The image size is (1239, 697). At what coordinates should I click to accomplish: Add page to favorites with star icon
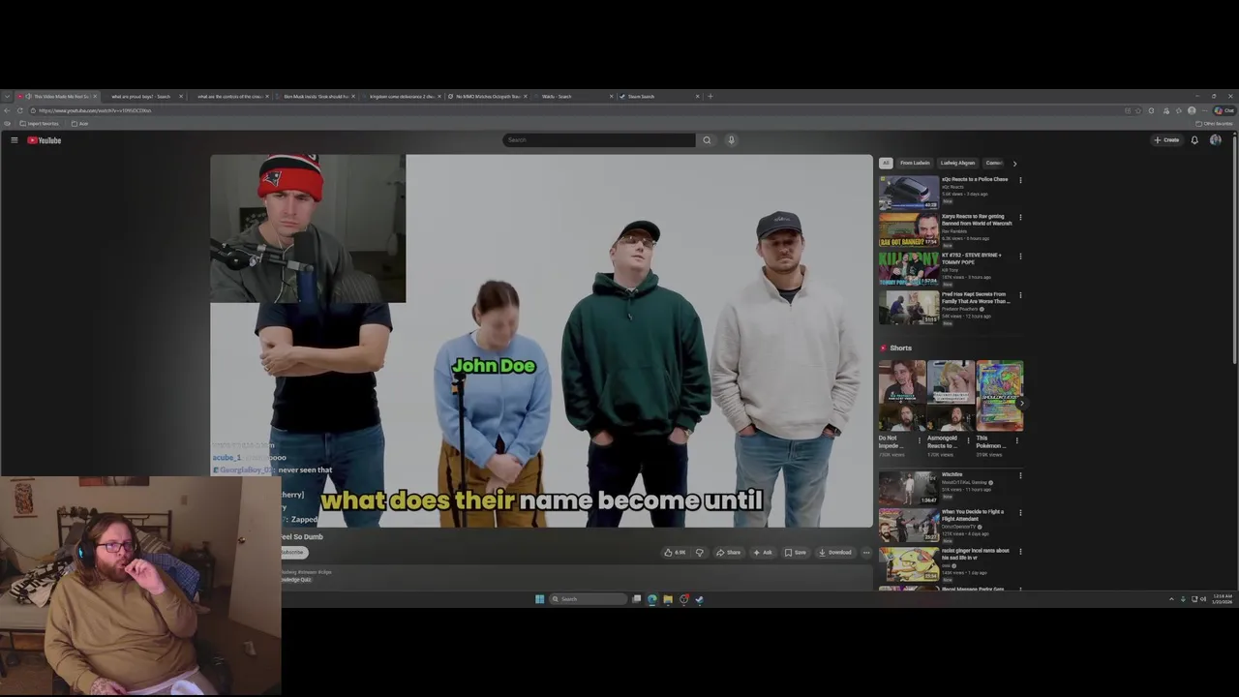(x=1138, y=110)
